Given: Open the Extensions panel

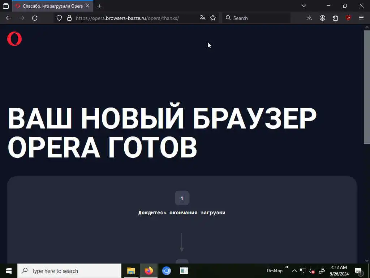Looking at the screenshot, I should tap(335, 18).
